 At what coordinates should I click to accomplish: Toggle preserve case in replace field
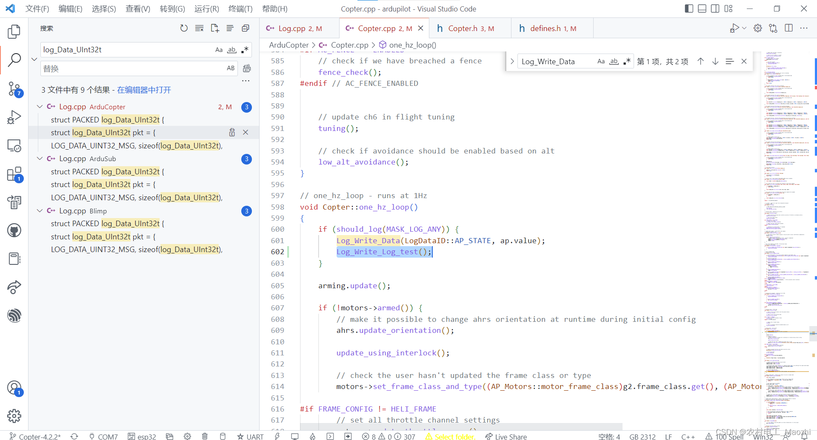click(231, 68)
